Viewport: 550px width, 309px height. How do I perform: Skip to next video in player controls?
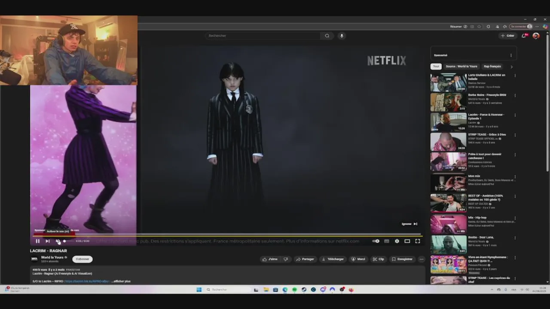pos(48,241)
